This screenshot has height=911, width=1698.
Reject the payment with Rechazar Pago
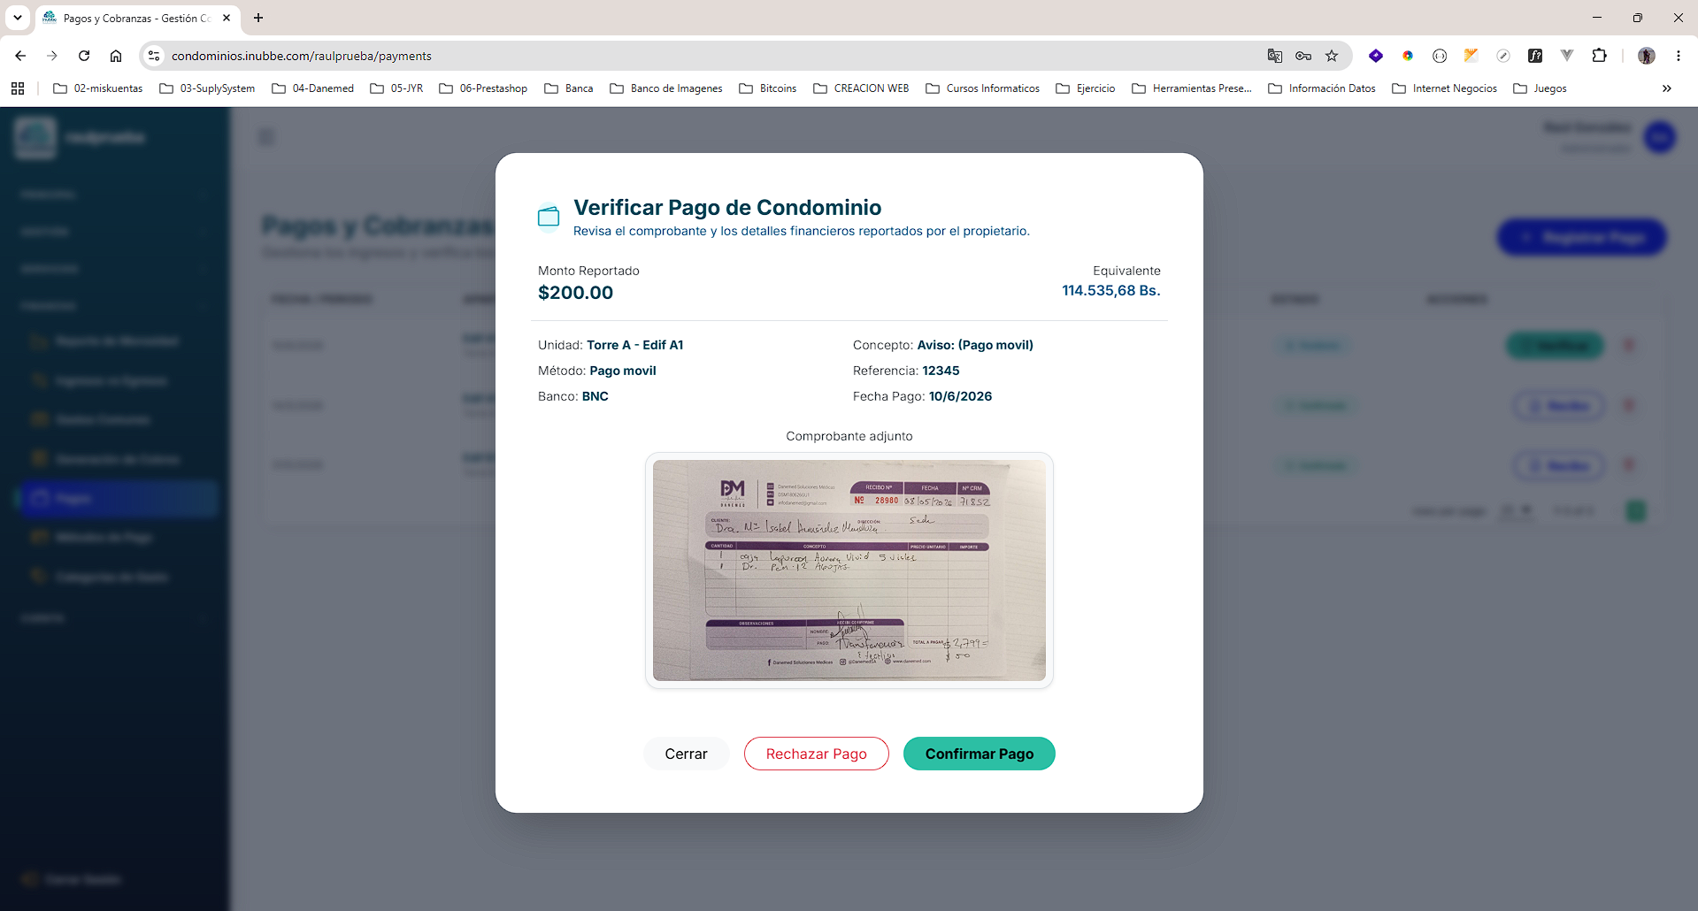816,754
